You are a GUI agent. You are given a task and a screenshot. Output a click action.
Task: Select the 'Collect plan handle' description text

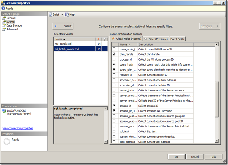pos(149,54)
